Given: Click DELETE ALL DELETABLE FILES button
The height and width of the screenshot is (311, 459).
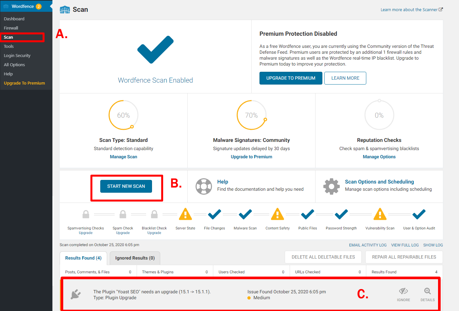Looking at the screenshot, I should (x=323, y=257).
